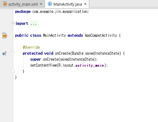Click the setContentView method call
This screenshot has width=158, height=122.
[x=43, y=65]
